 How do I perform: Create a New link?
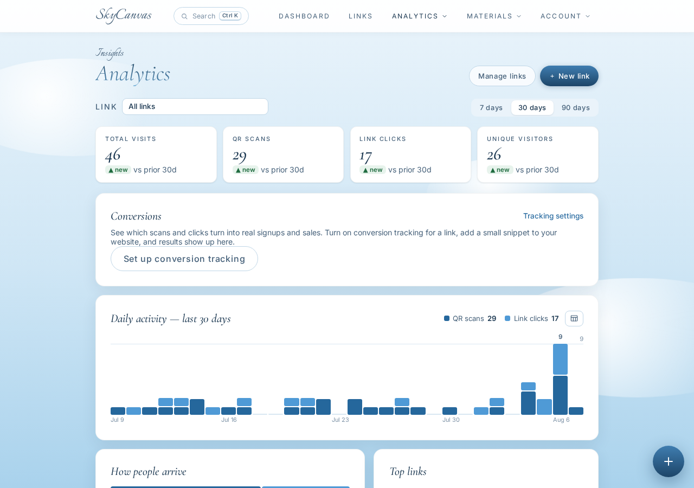coord(569,76)
